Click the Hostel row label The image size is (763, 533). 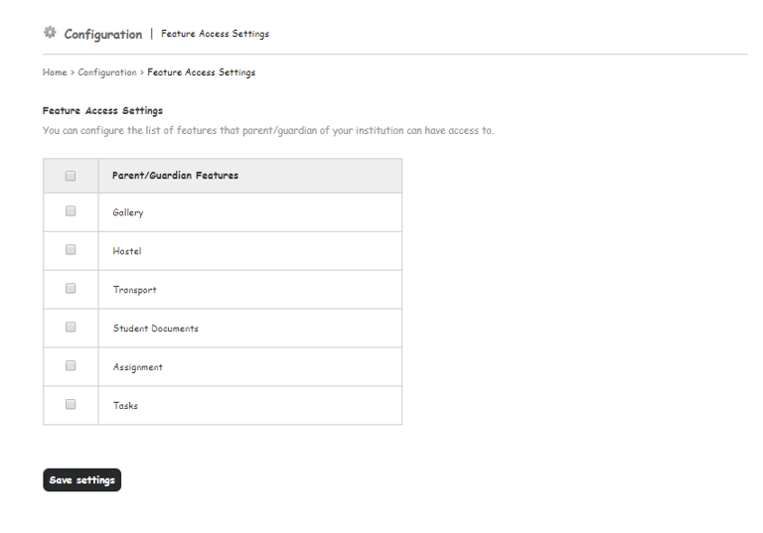click(127, 251)
